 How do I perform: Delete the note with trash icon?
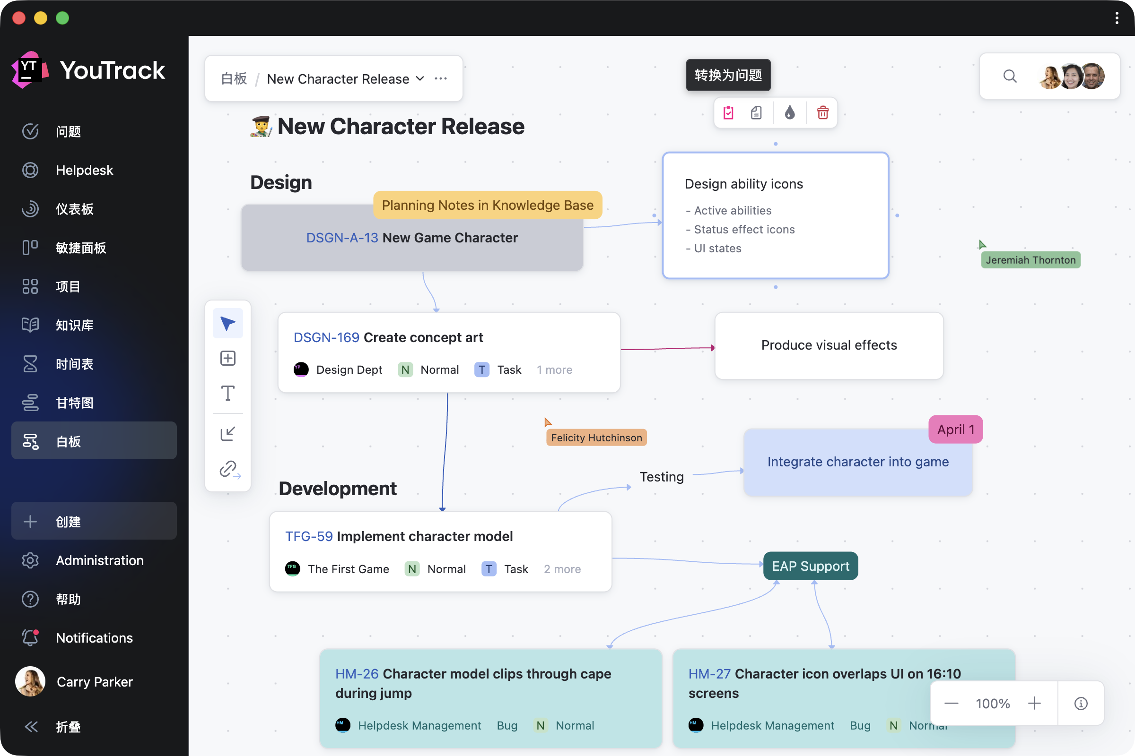click(822, 113)
